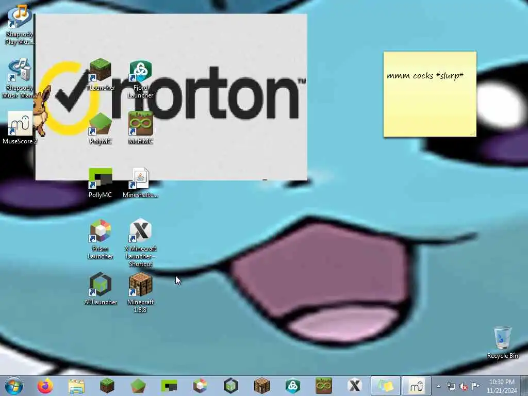Screen dimensions: 528x396
Task: Select the Minecraft 1.8.8 desktop icon
Action: pos(140,293)
